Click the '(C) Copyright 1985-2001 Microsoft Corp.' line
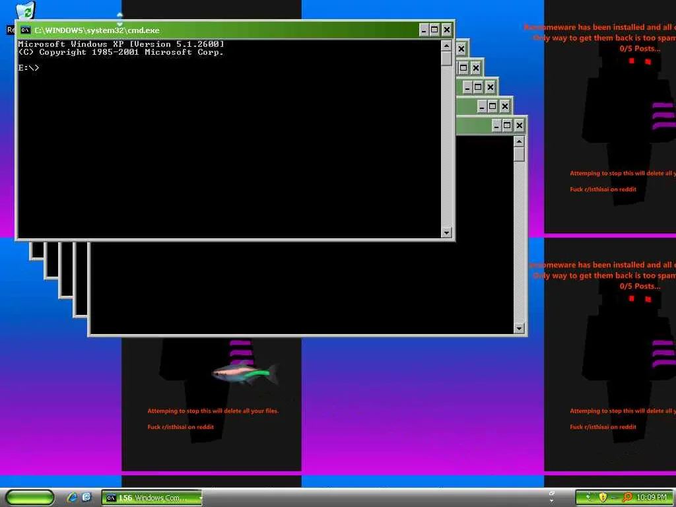The height and width of the screenshot is (507, 676). [x=121, y=52]
